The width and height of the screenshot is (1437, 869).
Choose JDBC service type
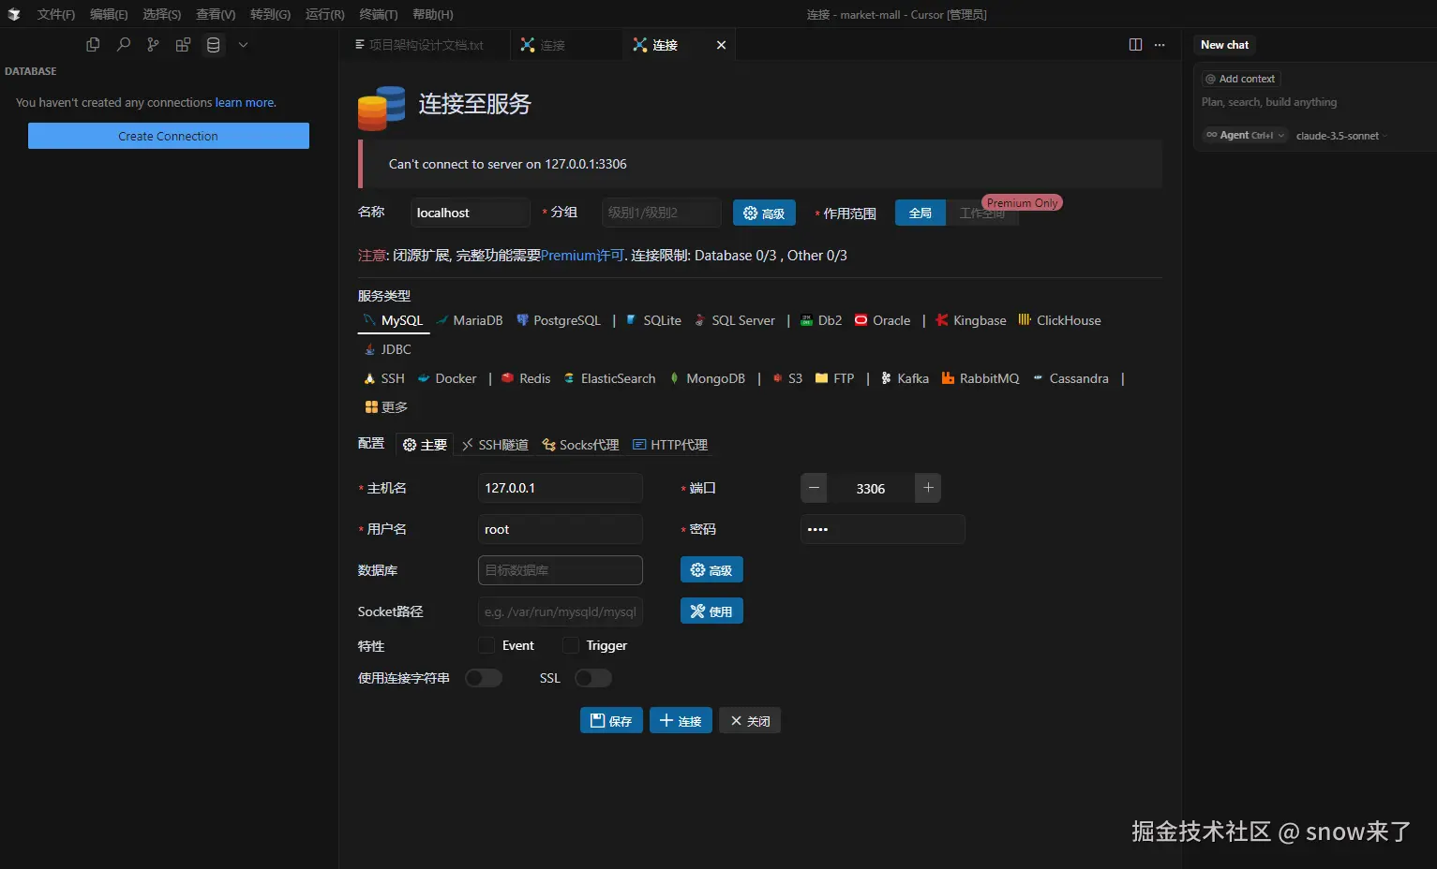click(x=387, y=349)
